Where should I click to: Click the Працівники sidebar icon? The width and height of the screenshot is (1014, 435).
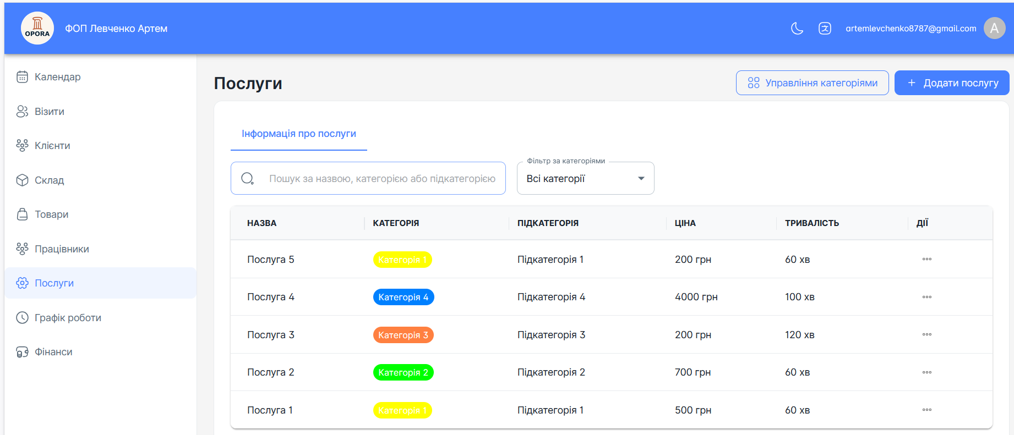coord(22,249)
